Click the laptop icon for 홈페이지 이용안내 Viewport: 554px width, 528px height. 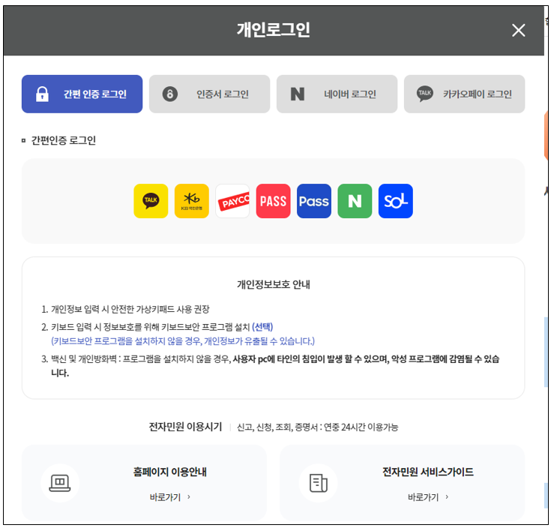pos(60,483)
